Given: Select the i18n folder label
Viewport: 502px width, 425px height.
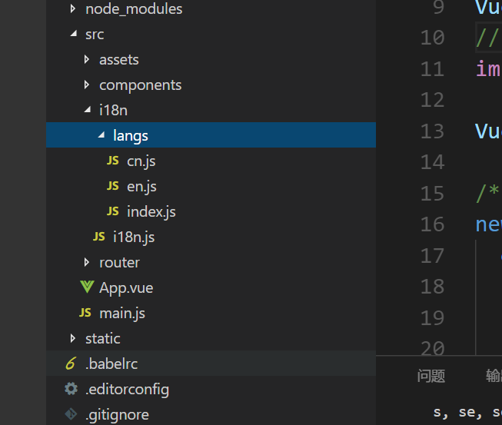Looking at the screenshot, I should click(113, 110).
